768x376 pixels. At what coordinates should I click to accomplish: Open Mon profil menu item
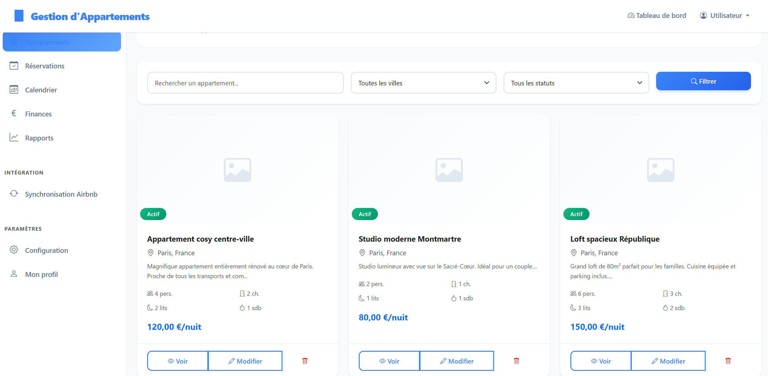41,274
